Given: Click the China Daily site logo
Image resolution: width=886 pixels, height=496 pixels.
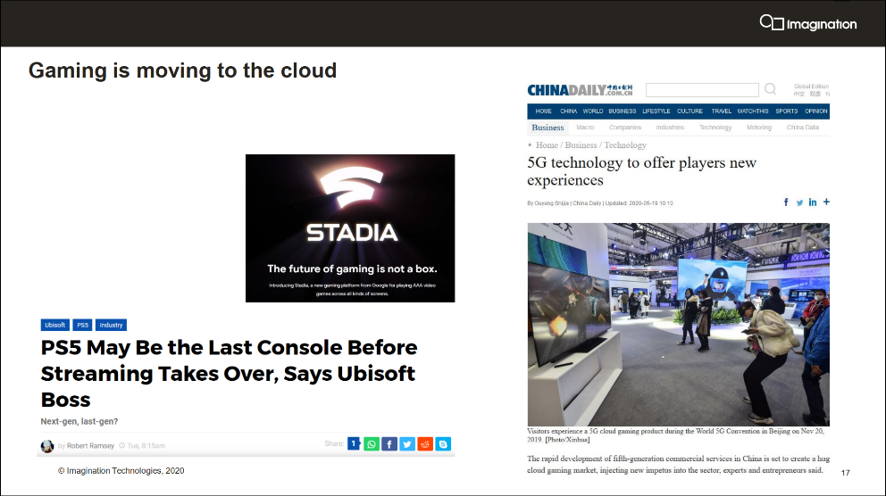Looking at the screenshot, I should point(580,90).
